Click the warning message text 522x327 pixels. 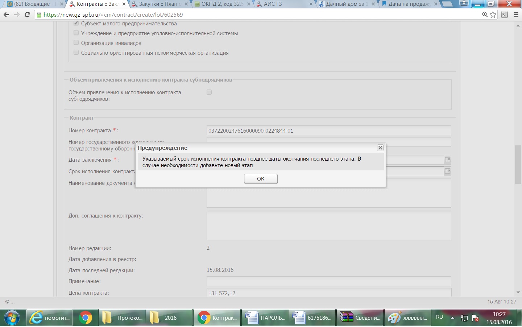tap(252, 162)
